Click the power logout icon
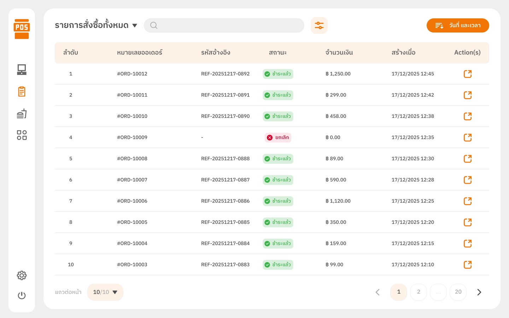Image resolution: width=509 pixels, height=318 pixels. click(22, 295)
